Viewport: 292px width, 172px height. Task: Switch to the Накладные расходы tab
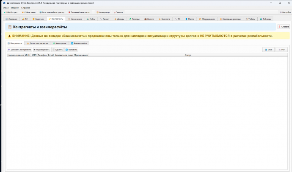tap(230, 19)
